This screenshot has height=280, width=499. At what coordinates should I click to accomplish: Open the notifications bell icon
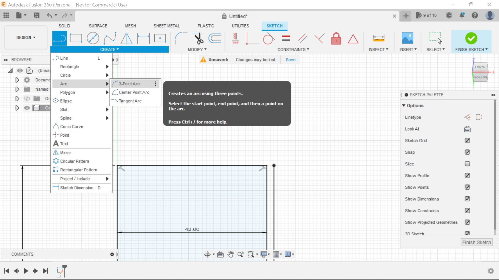pyautogui.click(x=462, y=16)
